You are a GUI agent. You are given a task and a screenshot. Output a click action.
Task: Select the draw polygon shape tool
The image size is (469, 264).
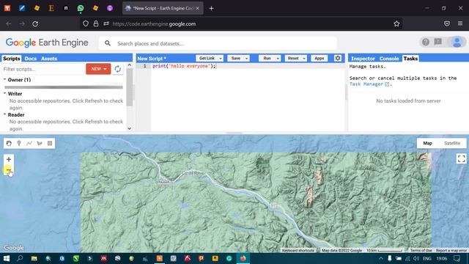click(x=40, y=144)
